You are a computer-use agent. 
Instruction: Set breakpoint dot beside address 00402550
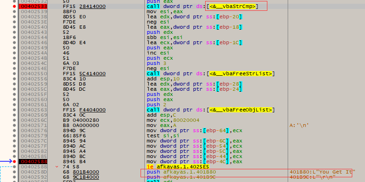pos(15,74)
